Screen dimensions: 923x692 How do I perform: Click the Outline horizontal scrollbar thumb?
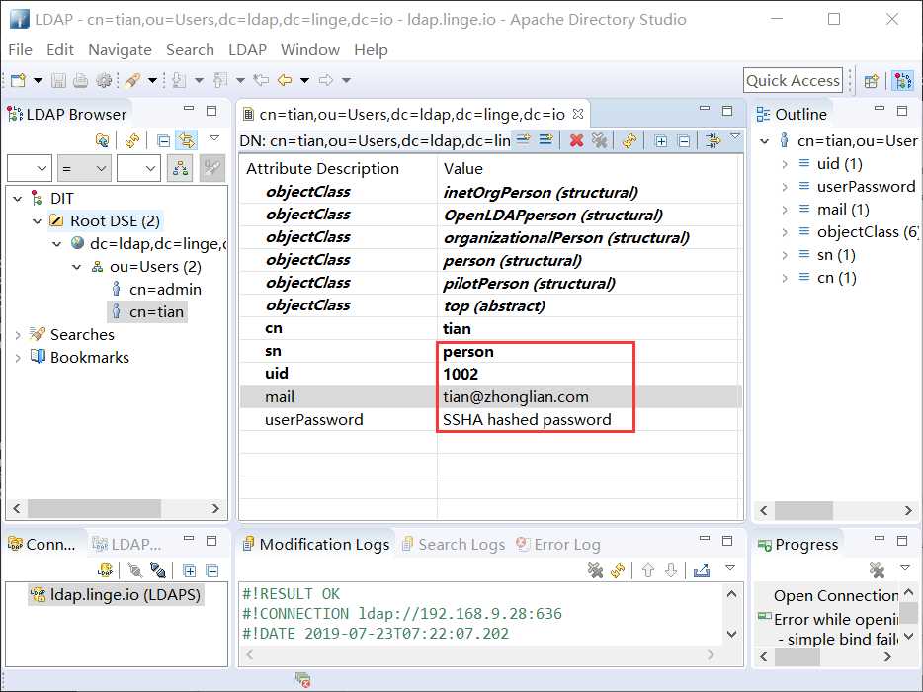(x=804, y=510)
